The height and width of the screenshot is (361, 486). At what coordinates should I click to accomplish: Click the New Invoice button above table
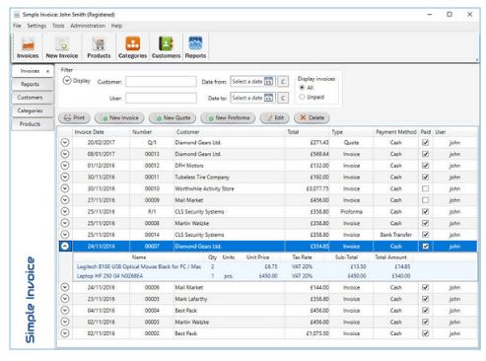click(x=119, y=117)
